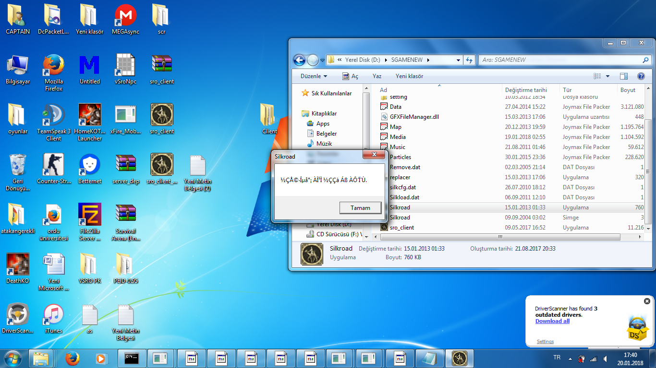Select the FileZilla Server desktop icon
Image resolution: width=656 pixels, height=368 pixels.
[x=90, y=222]
